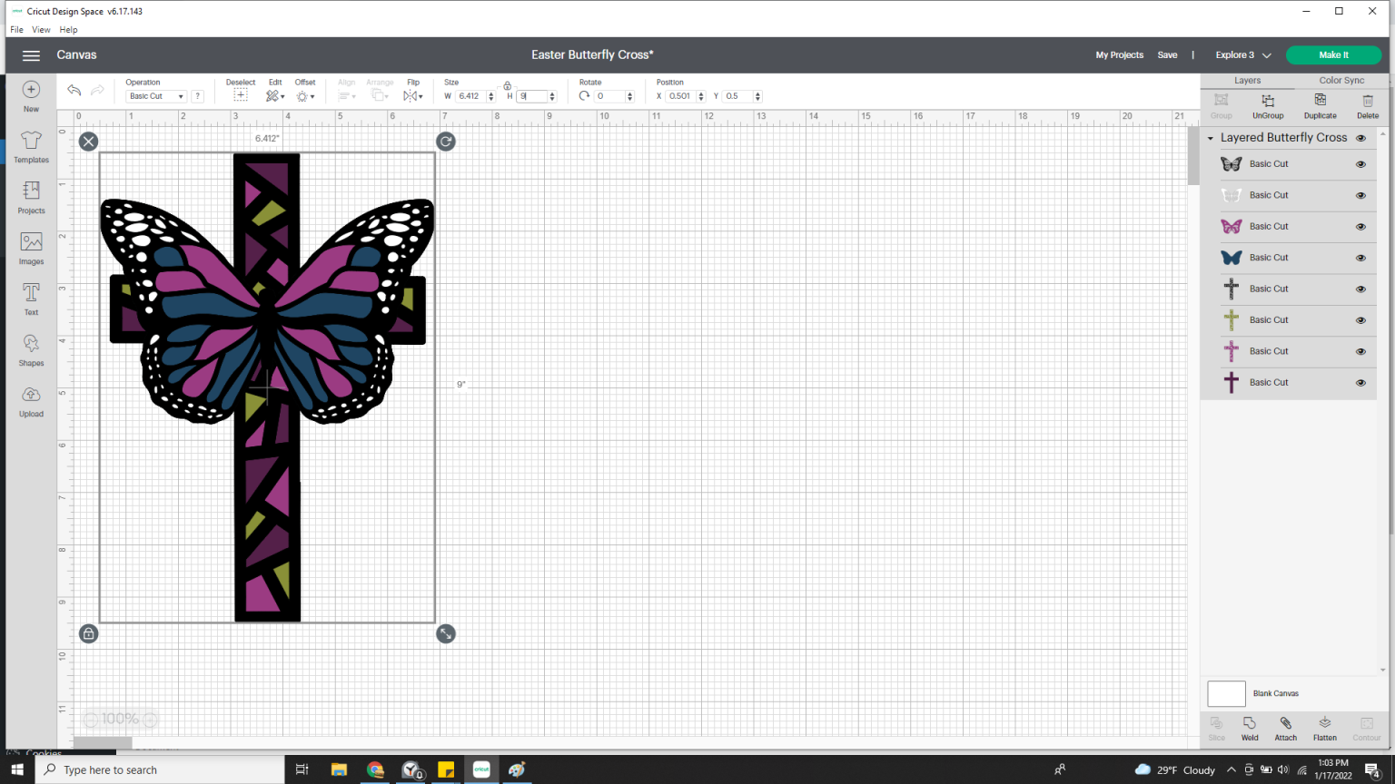The image size is (1395, 784).
Task: Collapse the Layered Butterfly Cross group
Action: [x=1211, y=138]
